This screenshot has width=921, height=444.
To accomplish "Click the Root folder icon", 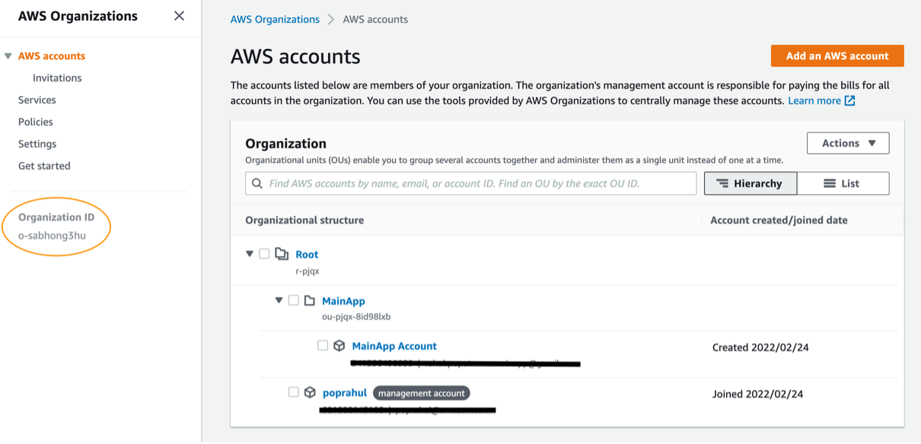I will (x=282, y=254).
